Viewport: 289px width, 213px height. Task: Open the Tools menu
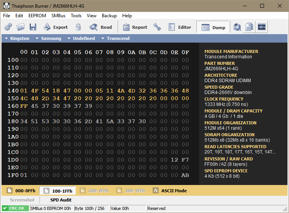click(76, 16)
